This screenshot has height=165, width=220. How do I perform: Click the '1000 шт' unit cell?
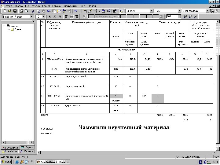(x=116, y=101)
